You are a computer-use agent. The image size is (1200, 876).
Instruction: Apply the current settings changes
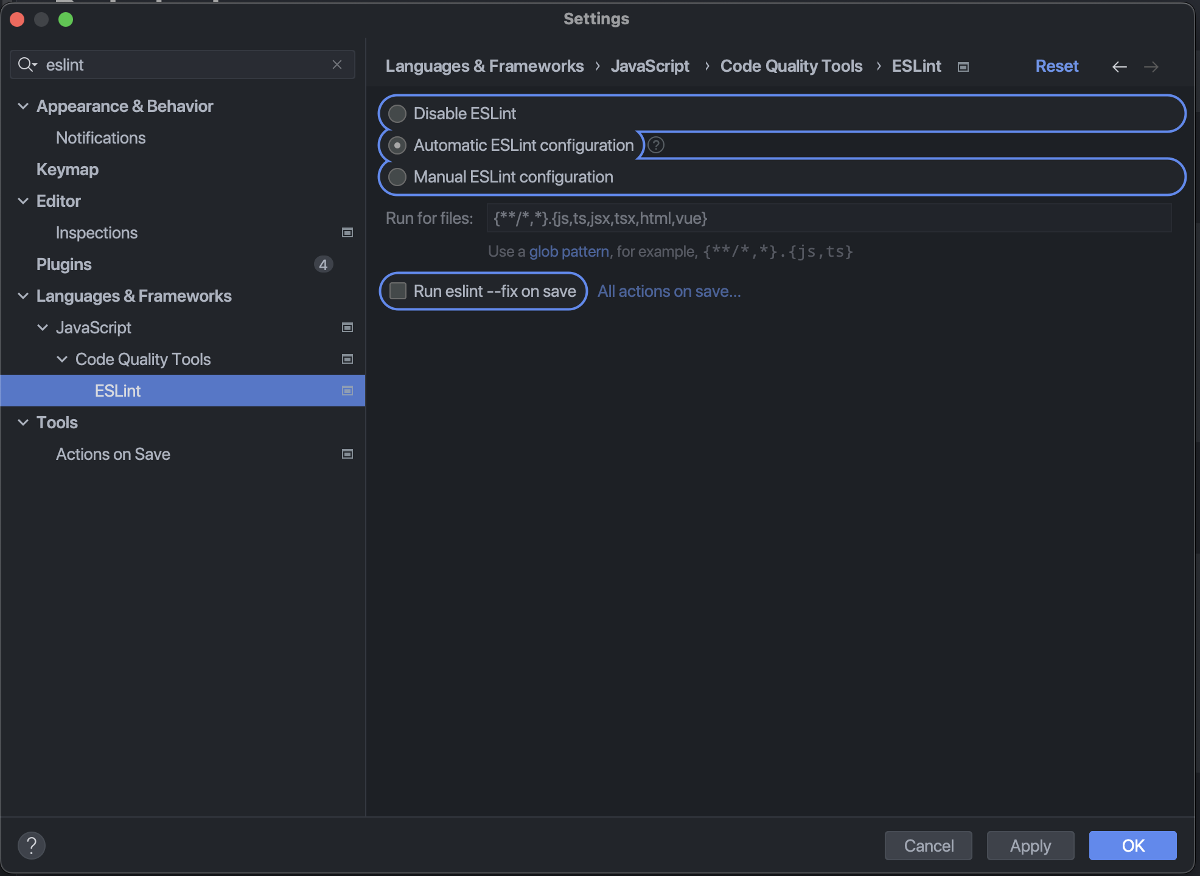[x=1030, y=845]
